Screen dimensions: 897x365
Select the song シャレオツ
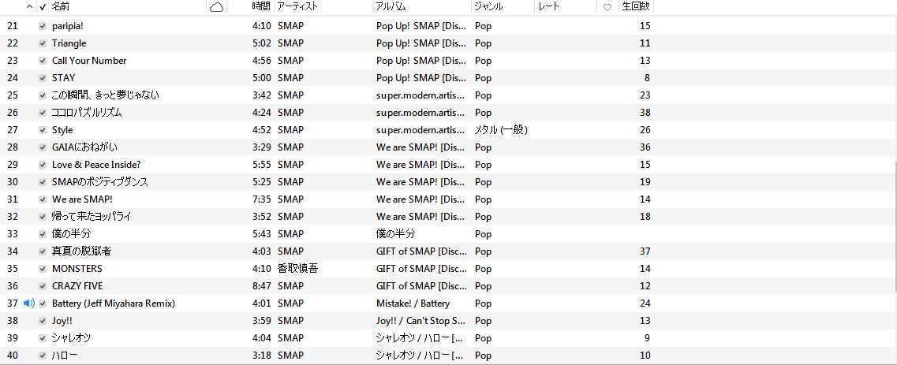click(71, 338)
